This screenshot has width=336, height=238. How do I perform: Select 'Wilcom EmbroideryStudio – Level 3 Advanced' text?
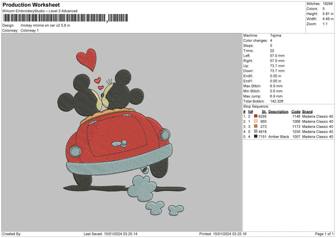(40, 11)
